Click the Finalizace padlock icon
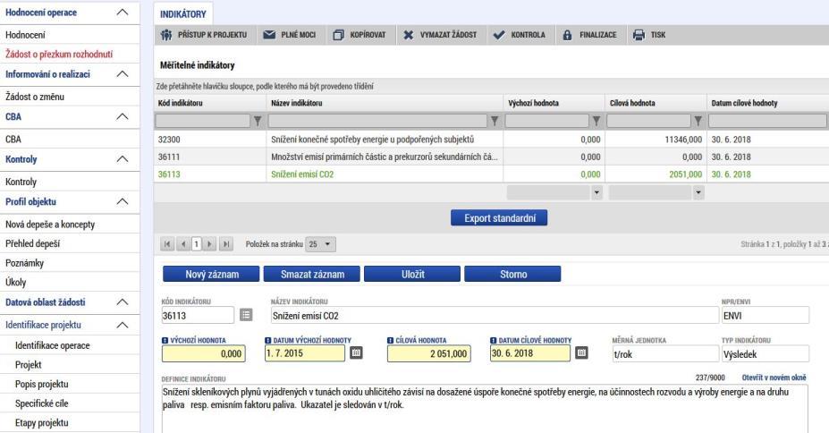The height and width of the screenshot is (433, 829). click(567, 35)
